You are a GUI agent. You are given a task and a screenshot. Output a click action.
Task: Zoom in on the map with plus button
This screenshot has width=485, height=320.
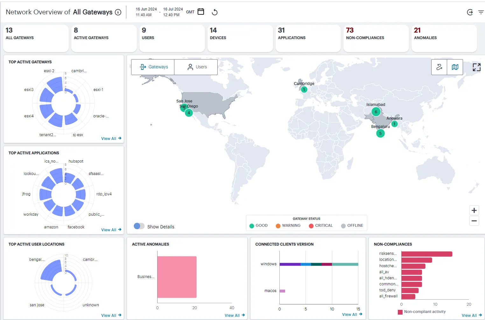coord(474,210)
